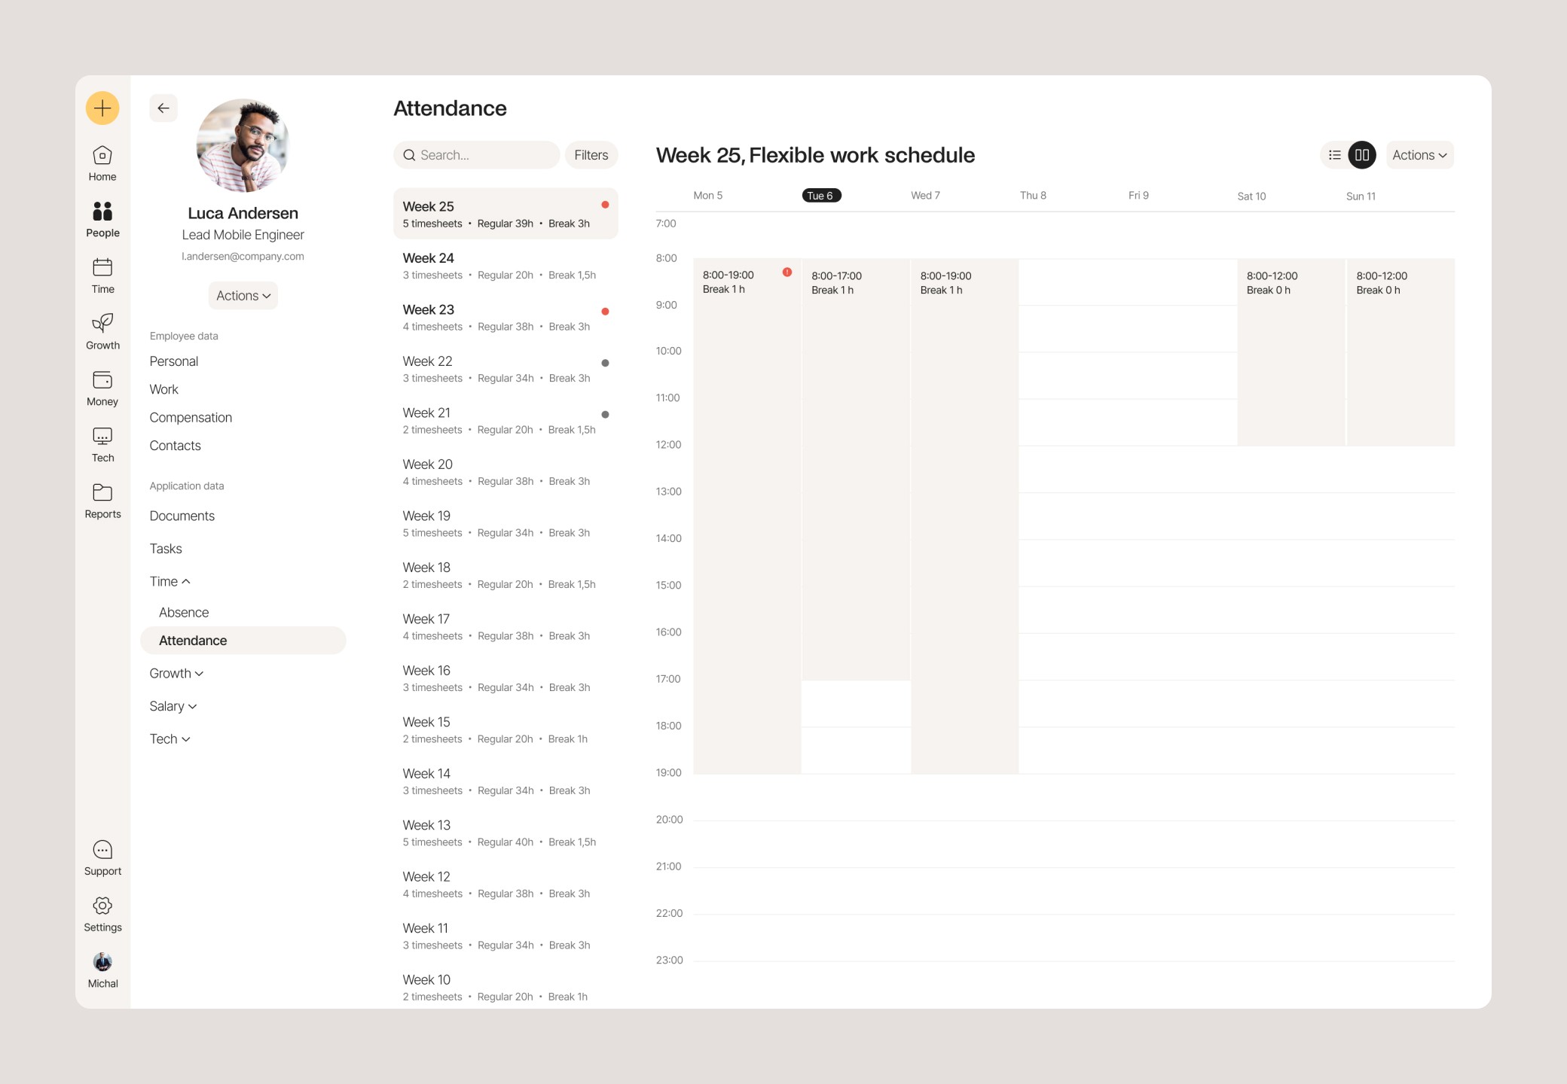Open Settings gear in sidebar
Screen dimensions: 1567x1084
(102, 914)
